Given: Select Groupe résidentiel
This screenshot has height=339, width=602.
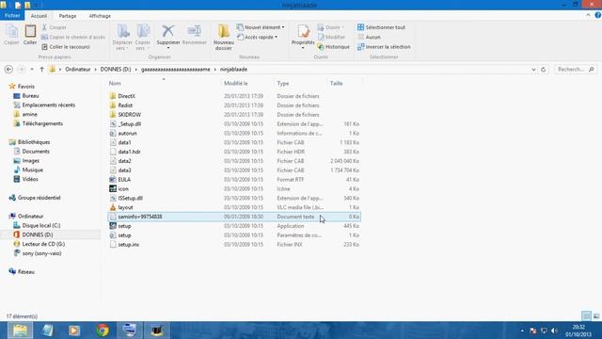Looking at the screenshot, I should (39, 198).
